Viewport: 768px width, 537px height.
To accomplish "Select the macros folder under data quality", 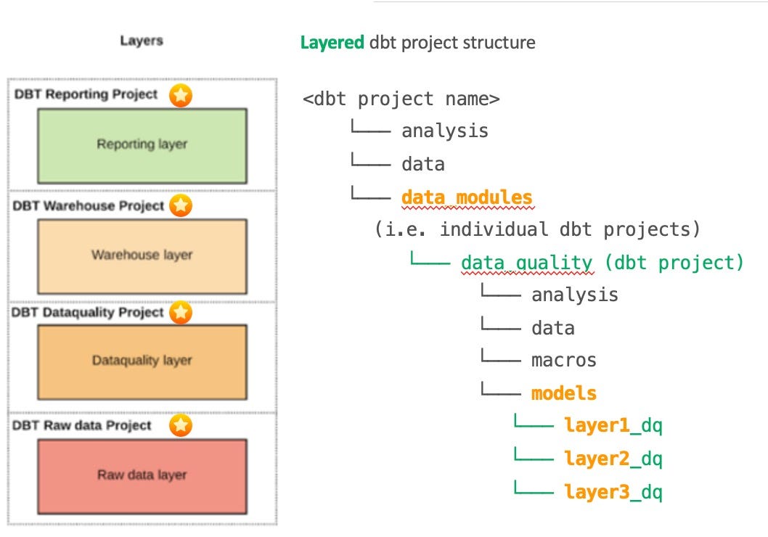I will [x=566, y=359].
